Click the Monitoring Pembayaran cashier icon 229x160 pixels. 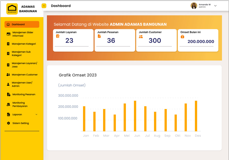tap(9, 104)
